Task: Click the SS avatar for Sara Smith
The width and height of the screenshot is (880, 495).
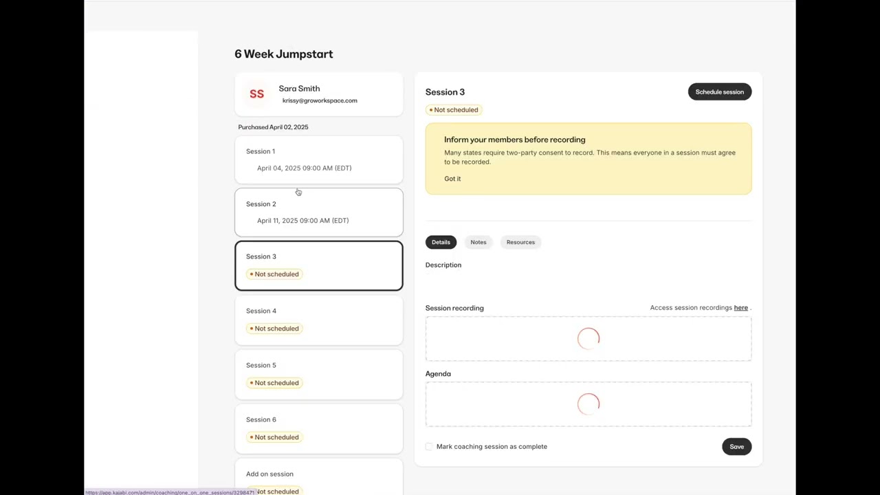Action: click(x=256, y=94)
